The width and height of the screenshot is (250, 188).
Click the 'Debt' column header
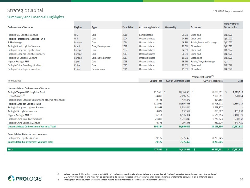click(240, 81)
